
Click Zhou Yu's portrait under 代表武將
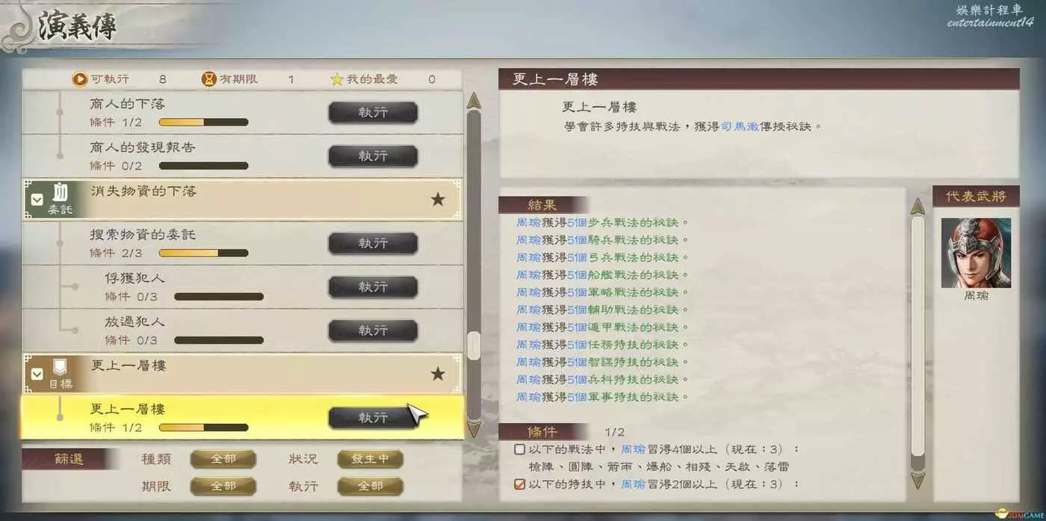pos(976,253)
